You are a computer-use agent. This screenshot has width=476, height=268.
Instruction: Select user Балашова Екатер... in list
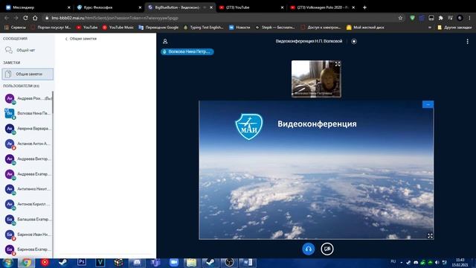click(x=28, y=220)
